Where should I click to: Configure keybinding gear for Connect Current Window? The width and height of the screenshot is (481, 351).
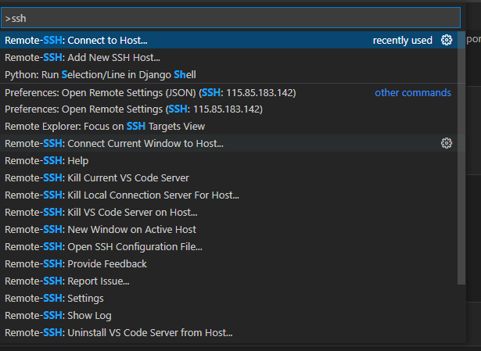point(447,143)
